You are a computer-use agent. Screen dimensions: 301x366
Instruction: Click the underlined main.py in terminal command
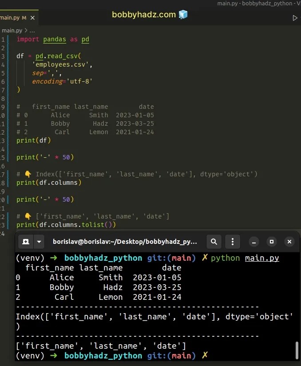pos(262,258)
